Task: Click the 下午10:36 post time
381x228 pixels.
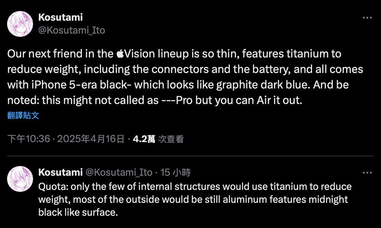Action: click(x=29, y=139)
